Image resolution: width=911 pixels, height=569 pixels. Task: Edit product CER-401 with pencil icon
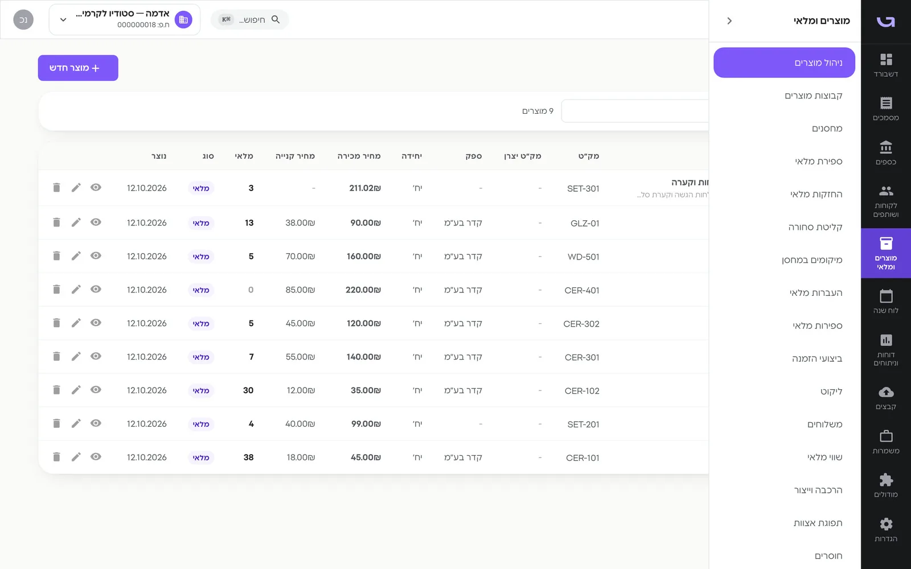(x=76, y=290)
